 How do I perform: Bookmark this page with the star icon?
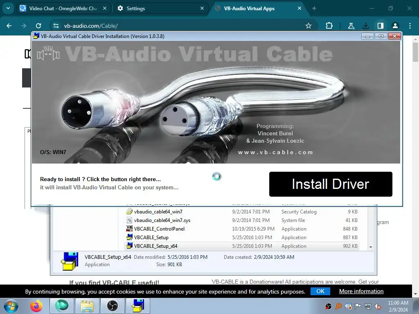[x=309, y=26]
